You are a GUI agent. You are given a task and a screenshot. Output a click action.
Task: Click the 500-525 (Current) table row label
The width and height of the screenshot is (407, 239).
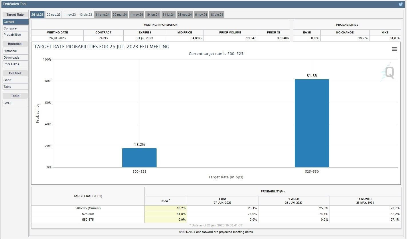point(88,208)
